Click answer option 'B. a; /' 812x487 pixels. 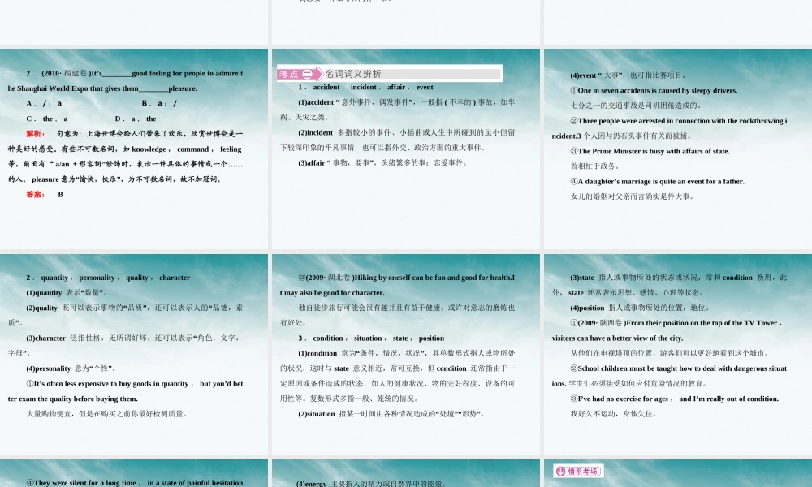159,104
